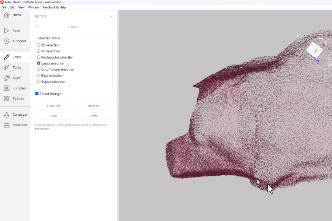
Task: Open the Fix holes tool
Action: click(x=7, y=88)
